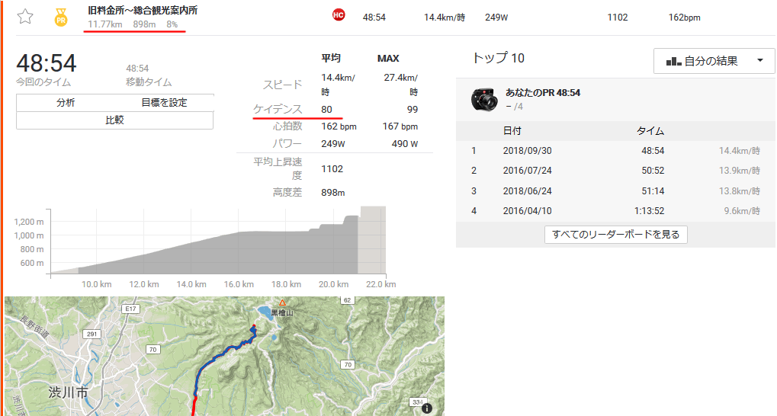Select the 2016/07/24 leaderboard row
777x416 pixels.
click(526, 171)
